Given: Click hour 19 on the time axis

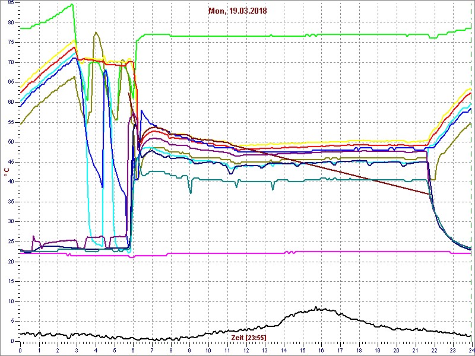Looking at the screenshot, I should click(x=378, y=350).
